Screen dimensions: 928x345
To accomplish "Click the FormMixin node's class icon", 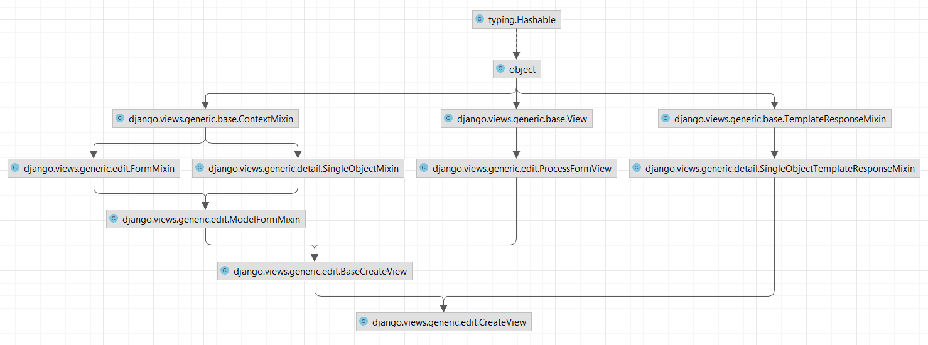I will [16, 168].
